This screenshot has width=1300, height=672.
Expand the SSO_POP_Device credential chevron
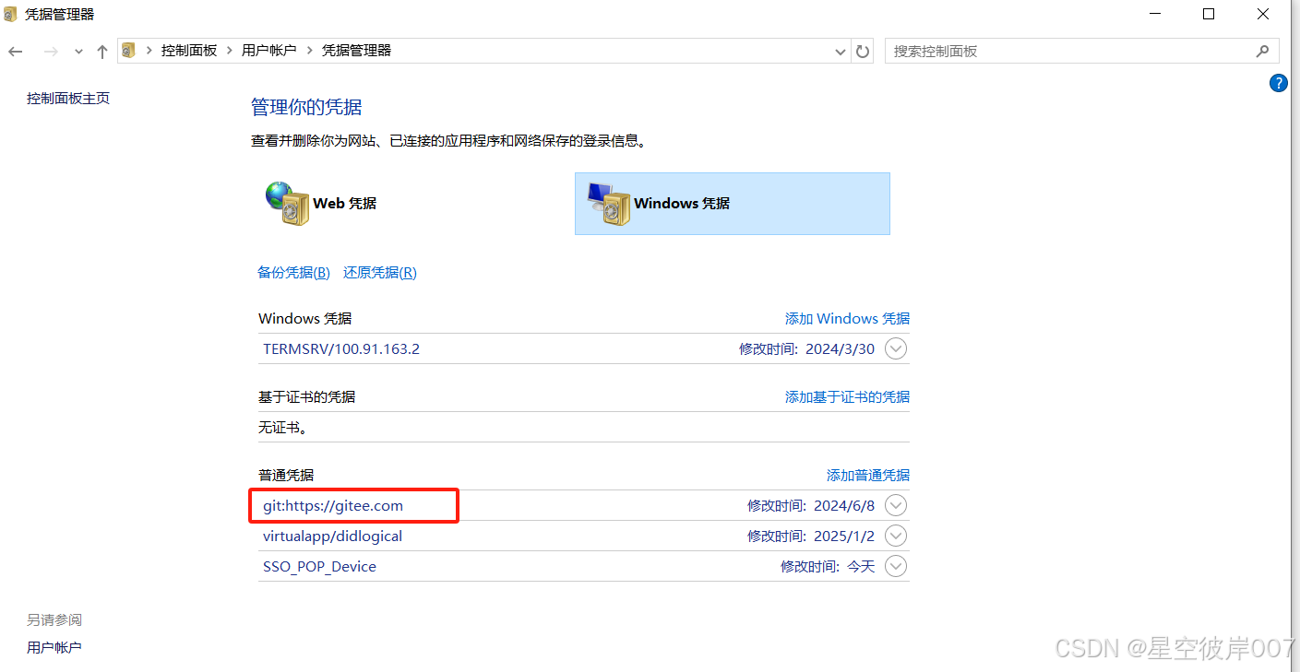pyautogui.click(x=896, y=566)
